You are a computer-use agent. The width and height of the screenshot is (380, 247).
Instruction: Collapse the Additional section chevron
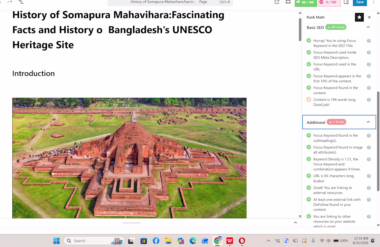(368, 122)
